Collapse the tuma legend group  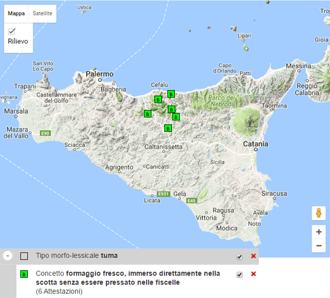coord(8,256)
